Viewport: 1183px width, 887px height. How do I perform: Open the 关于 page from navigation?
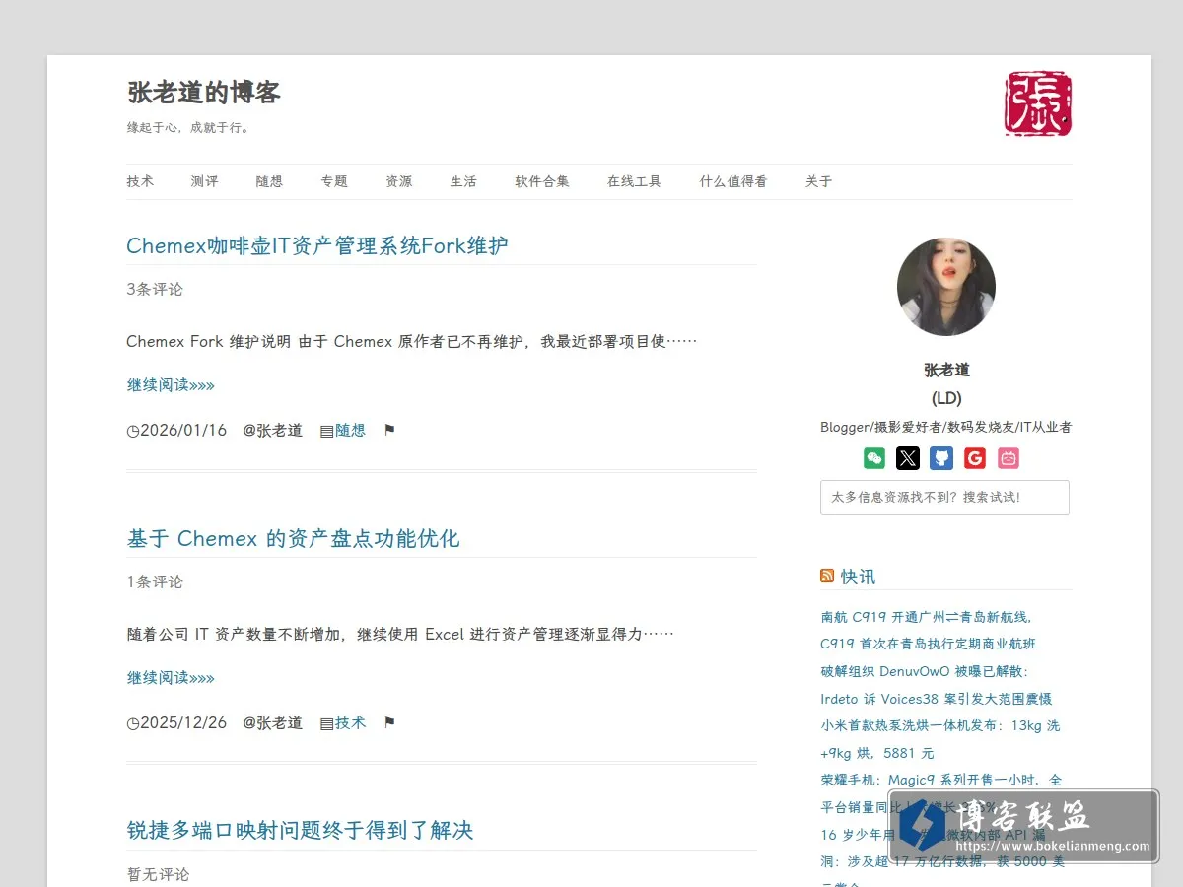click(x=819, y=181)
